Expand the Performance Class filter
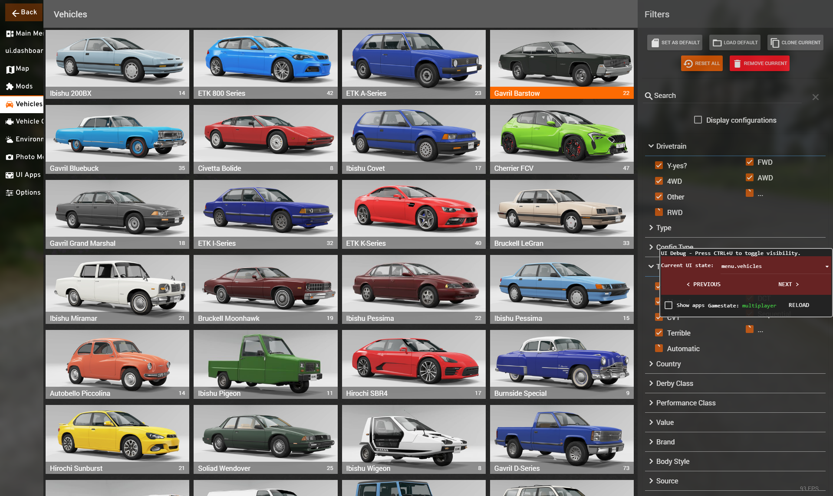This screenshot has width=833, height=496. pyautogui.click(x=735, y=403)
